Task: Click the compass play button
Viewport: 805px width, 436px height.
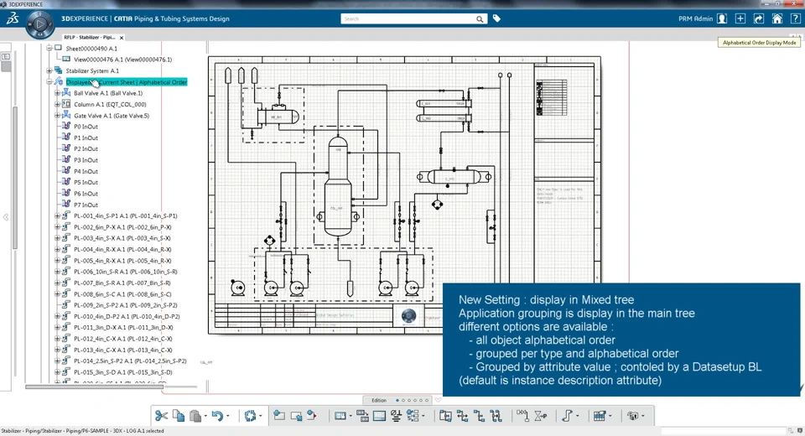Action: pyautogui.click(x=39, y=24)
